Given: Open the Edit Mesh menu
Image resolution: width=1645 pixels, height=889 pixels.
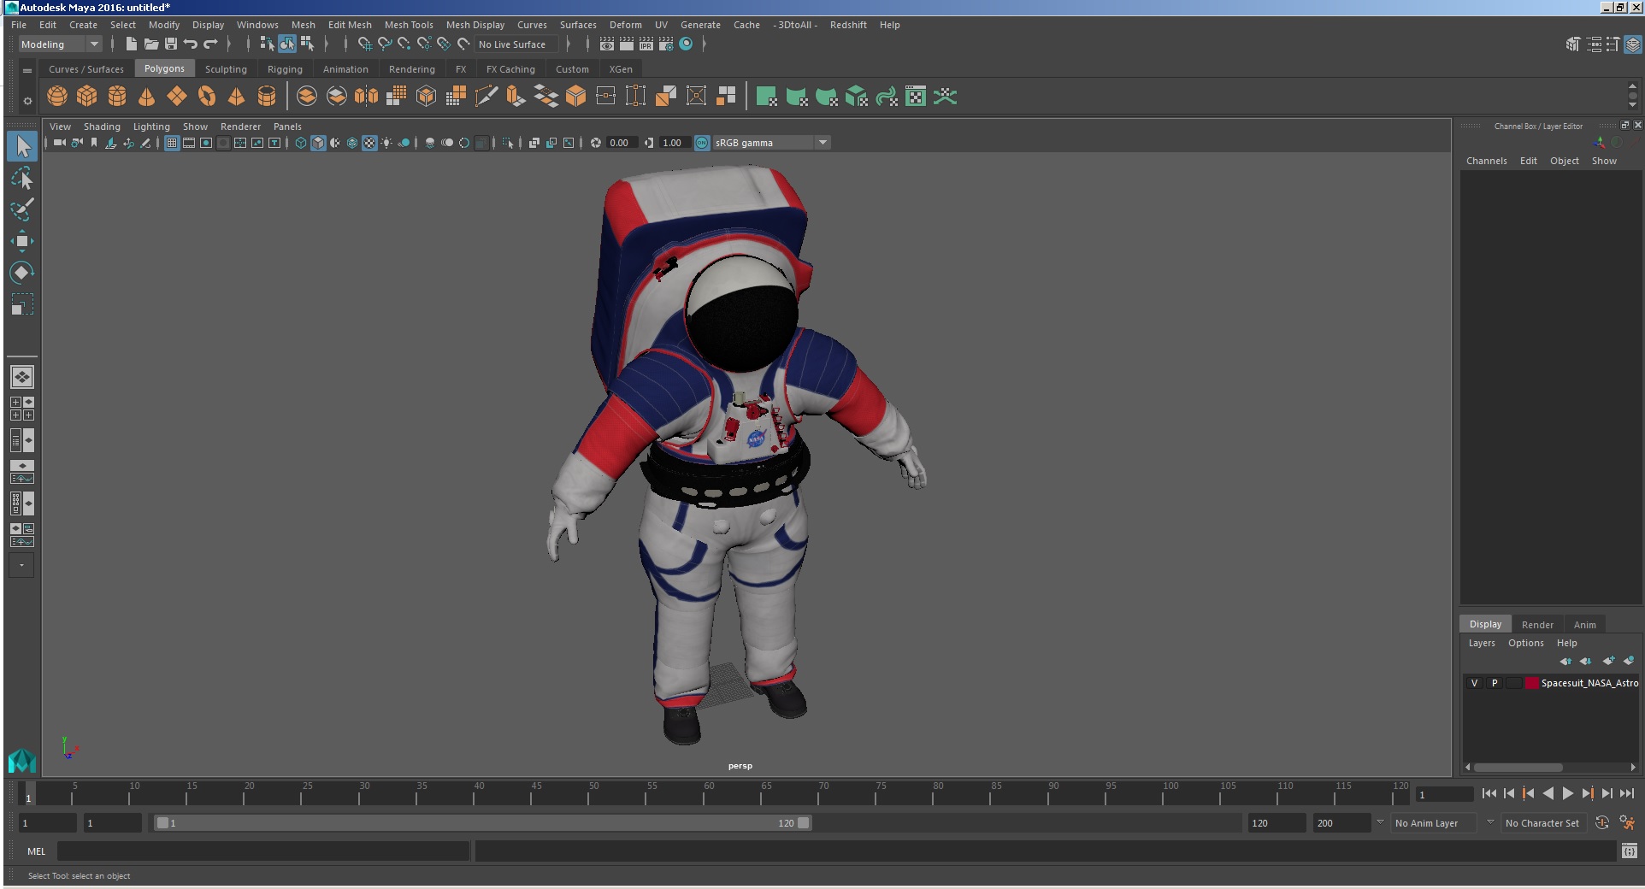Looking at the screenshot, I should [350, 25].
